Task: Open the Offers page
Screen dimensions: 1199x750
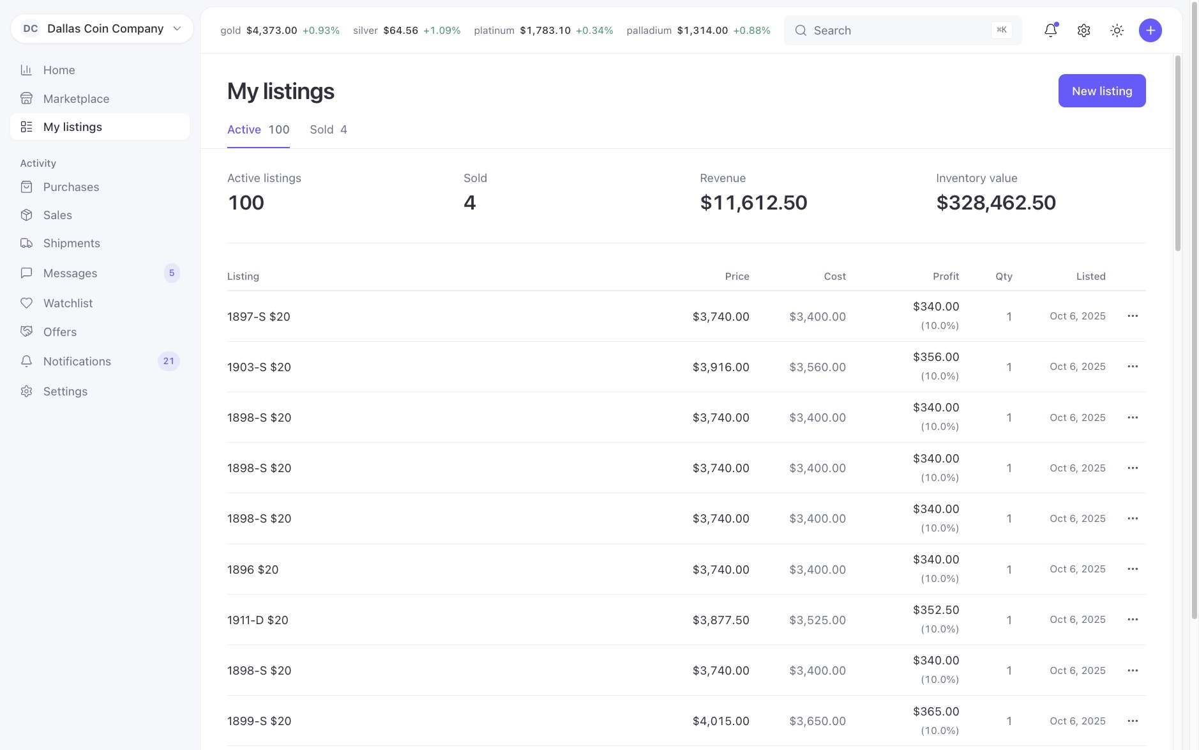Action: 100,332
